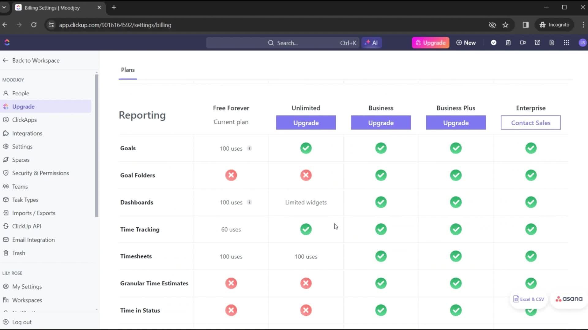Image resolution: width=588 pixels, height=330 pixels.
Task: Click the Settings gear icon in sidebar
Action: [6, 146]
